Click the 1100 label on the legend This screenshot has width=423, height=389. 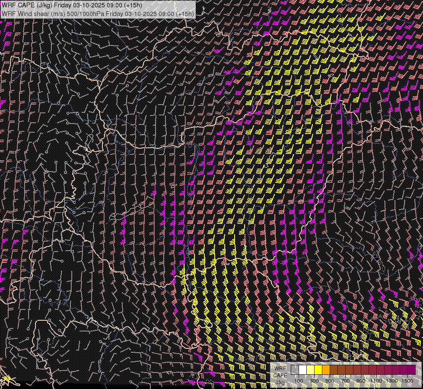point(376,380)
